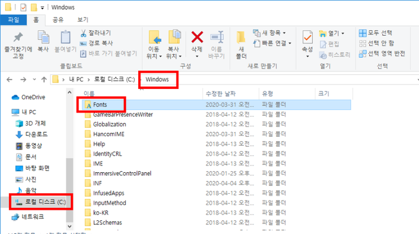Open the 파일 (File) tab

click(x=14, y=20)
